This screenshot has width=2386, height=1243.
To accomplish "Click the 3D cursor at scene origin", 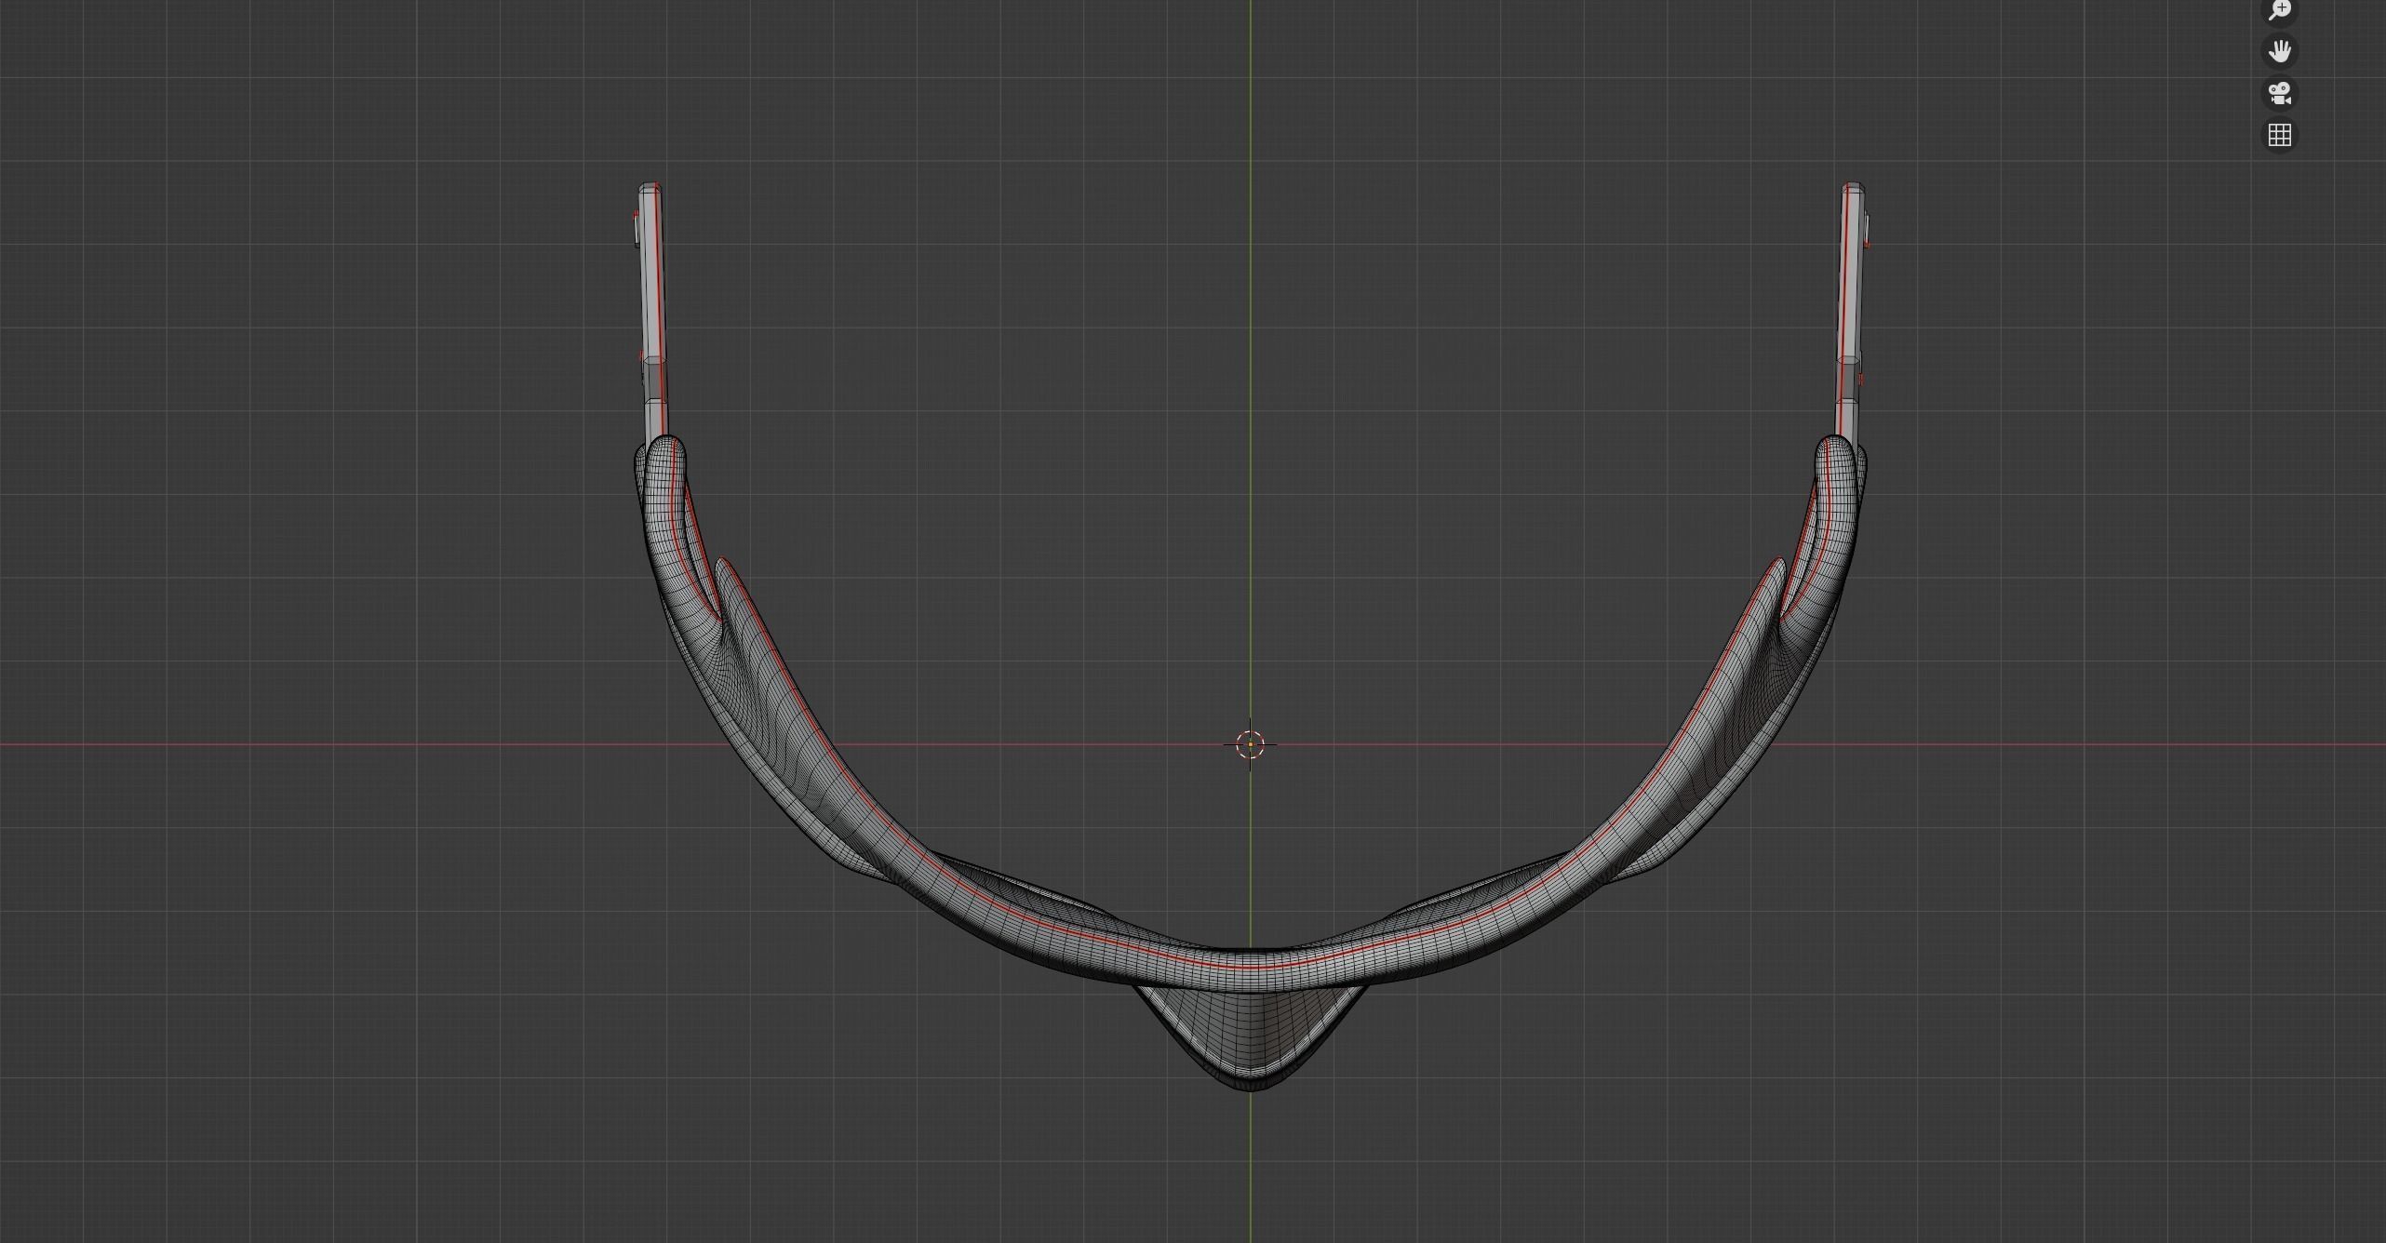I will click(1250, 744).
